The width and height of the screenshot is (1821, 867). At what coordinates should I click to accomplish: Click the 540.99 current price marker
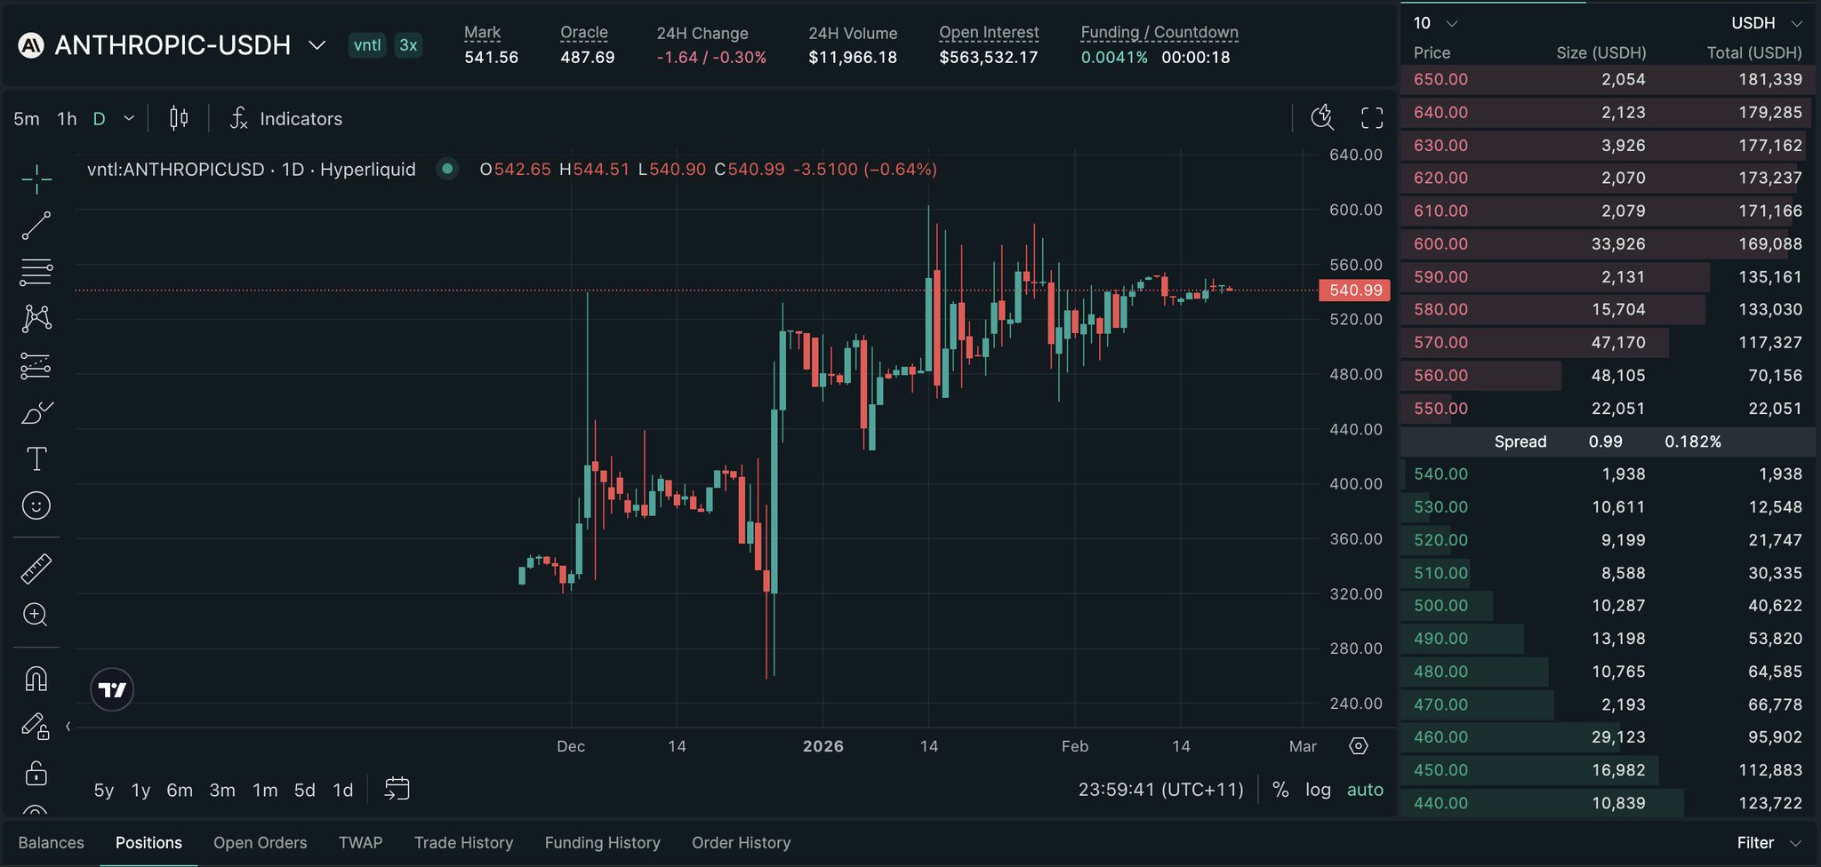[x=1354, y=290]
